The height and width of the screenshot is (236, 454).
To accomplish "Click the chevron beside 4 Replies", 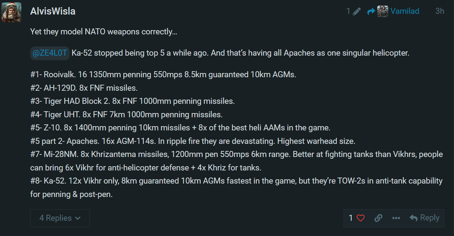I will tap(78, 218).
